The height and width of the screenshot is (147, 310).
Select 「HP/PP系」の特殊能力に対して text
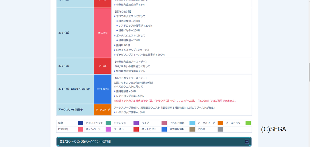tap(132, 66)
